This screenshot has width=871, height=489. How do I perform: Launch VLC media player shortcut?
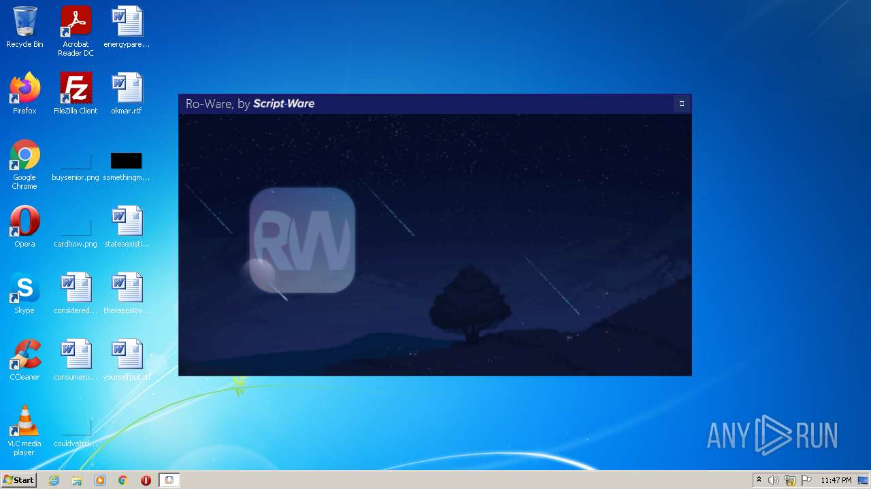pos(24,431)
